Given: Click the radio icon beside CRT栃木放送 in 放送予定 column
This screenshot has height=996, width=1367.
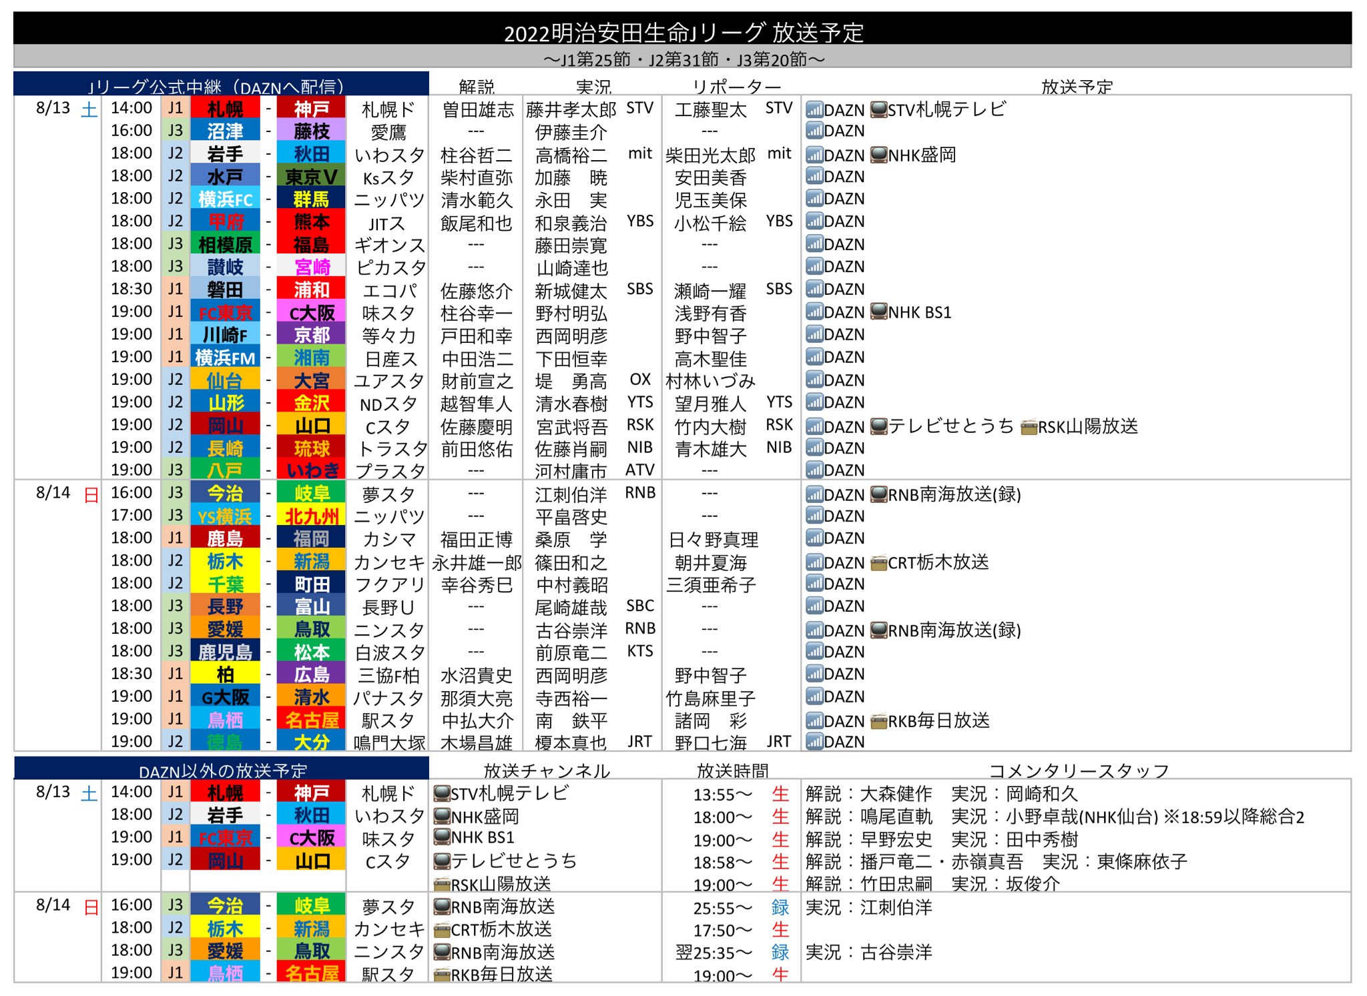Looking at the screenshot, I should [879, 563].
